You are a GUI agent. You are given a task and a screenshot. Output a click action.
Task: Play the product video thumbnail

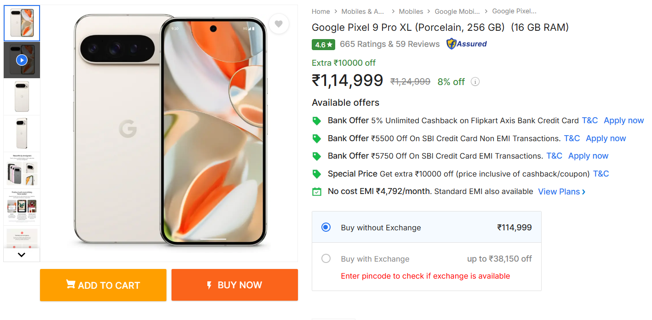pos(22,60)
